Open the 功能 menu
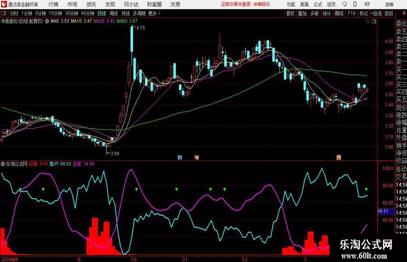The height and width of the screenshot is (262, 407). point(291,4)
